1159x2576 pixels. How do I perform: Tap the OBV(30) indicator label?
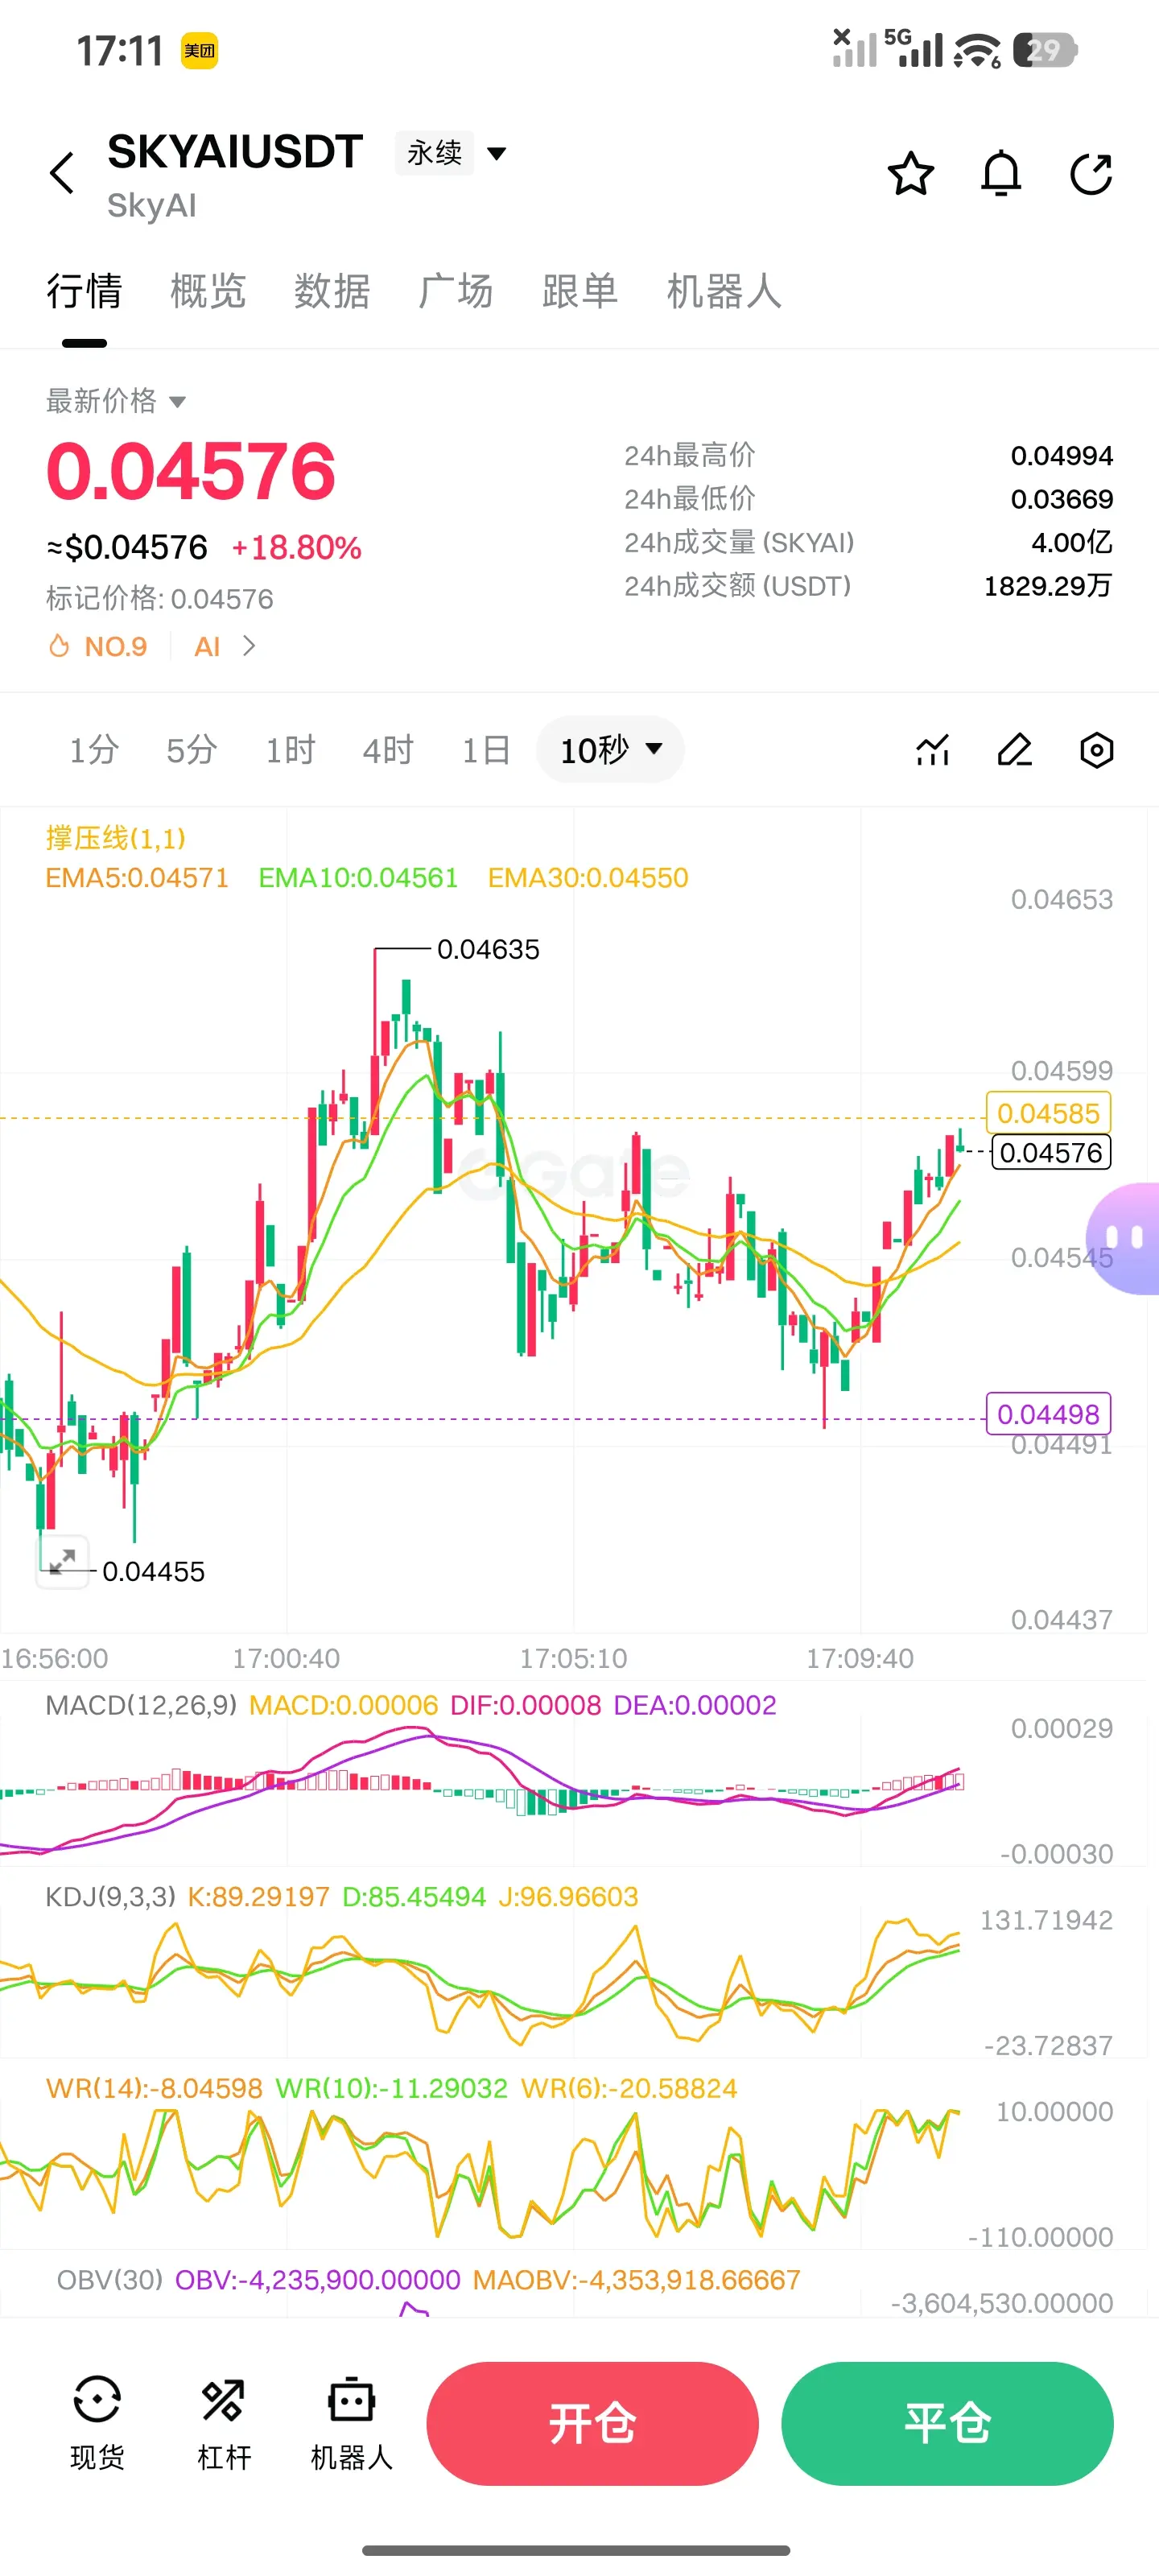tap(109, 2281)
